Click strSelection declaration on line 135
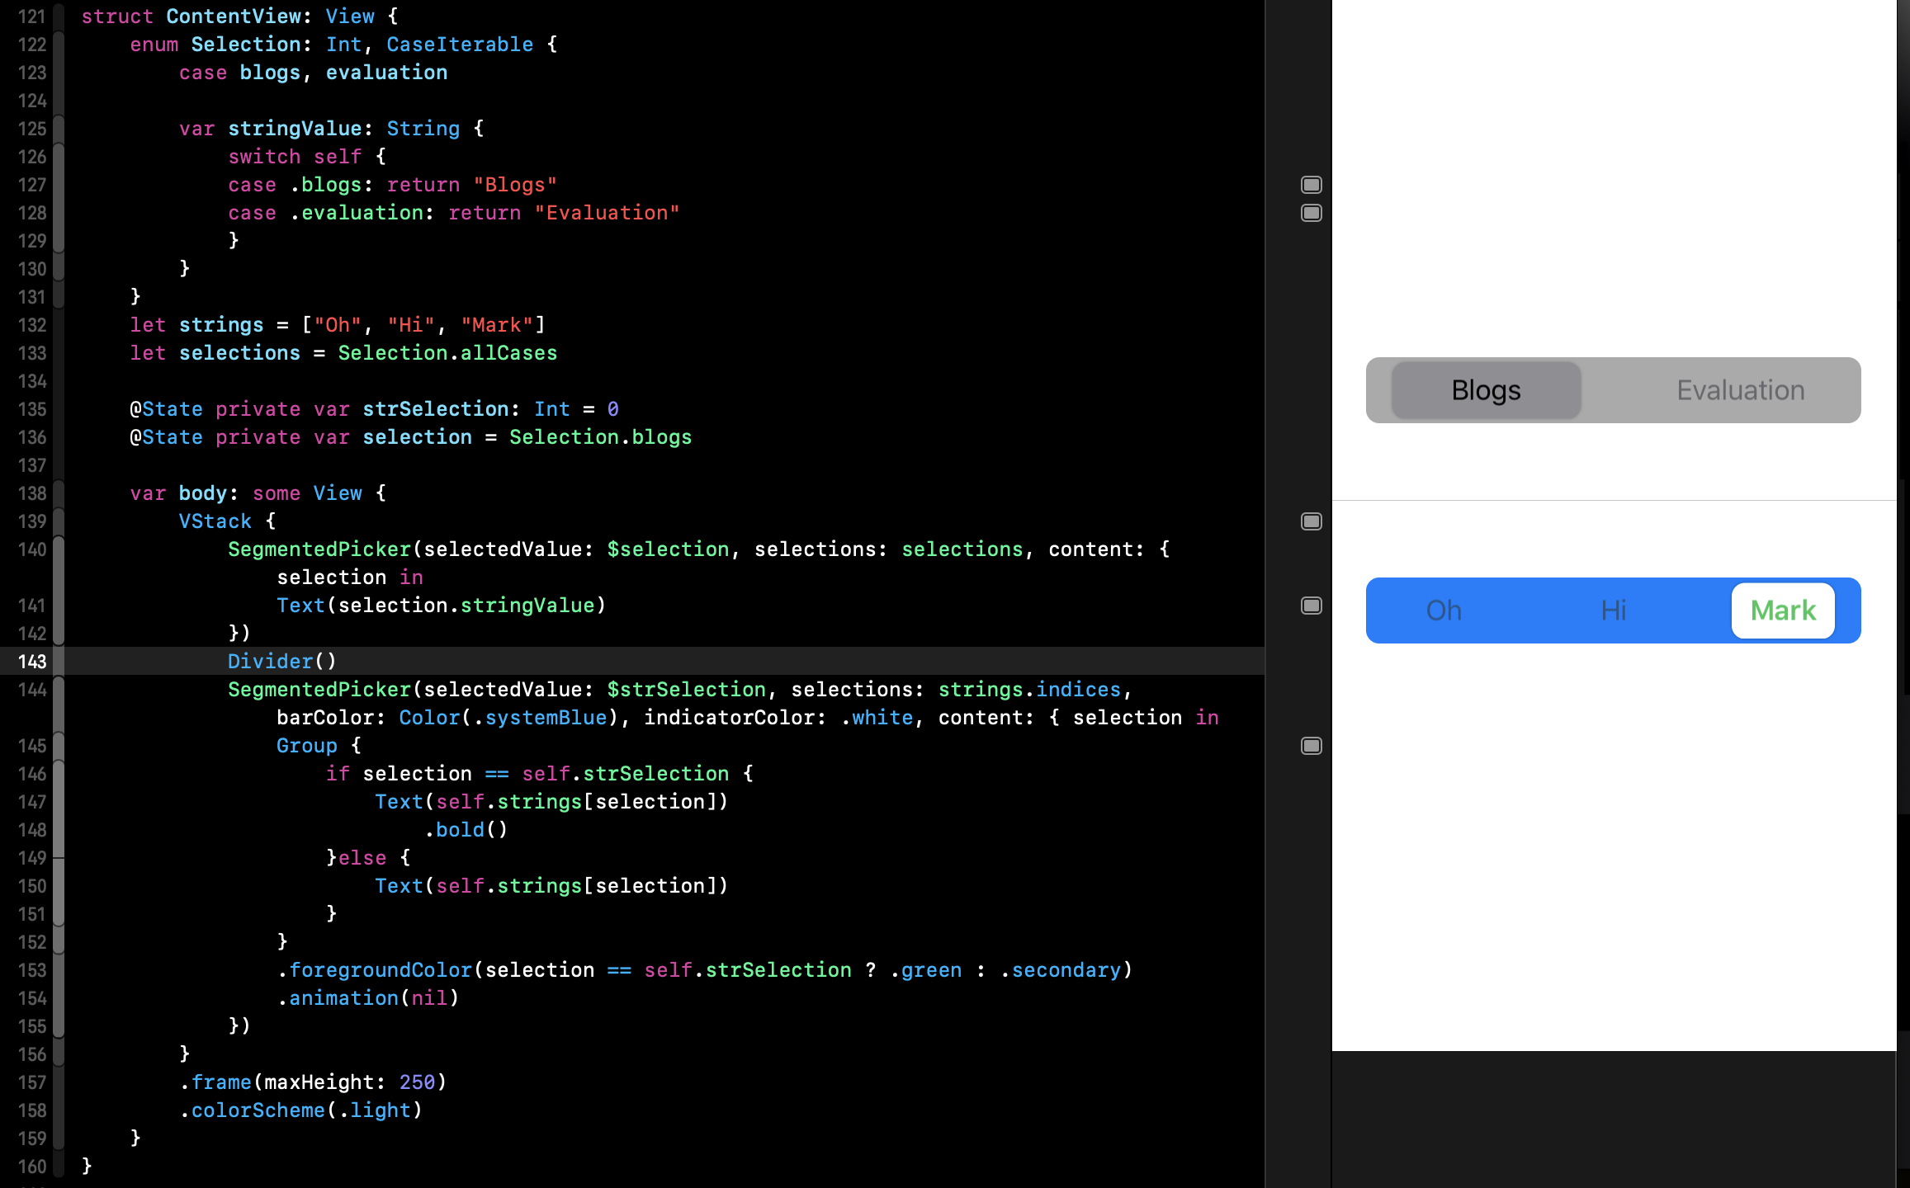The width and height of the screenshot is (1910, 1188). click(x=436, y=409)
